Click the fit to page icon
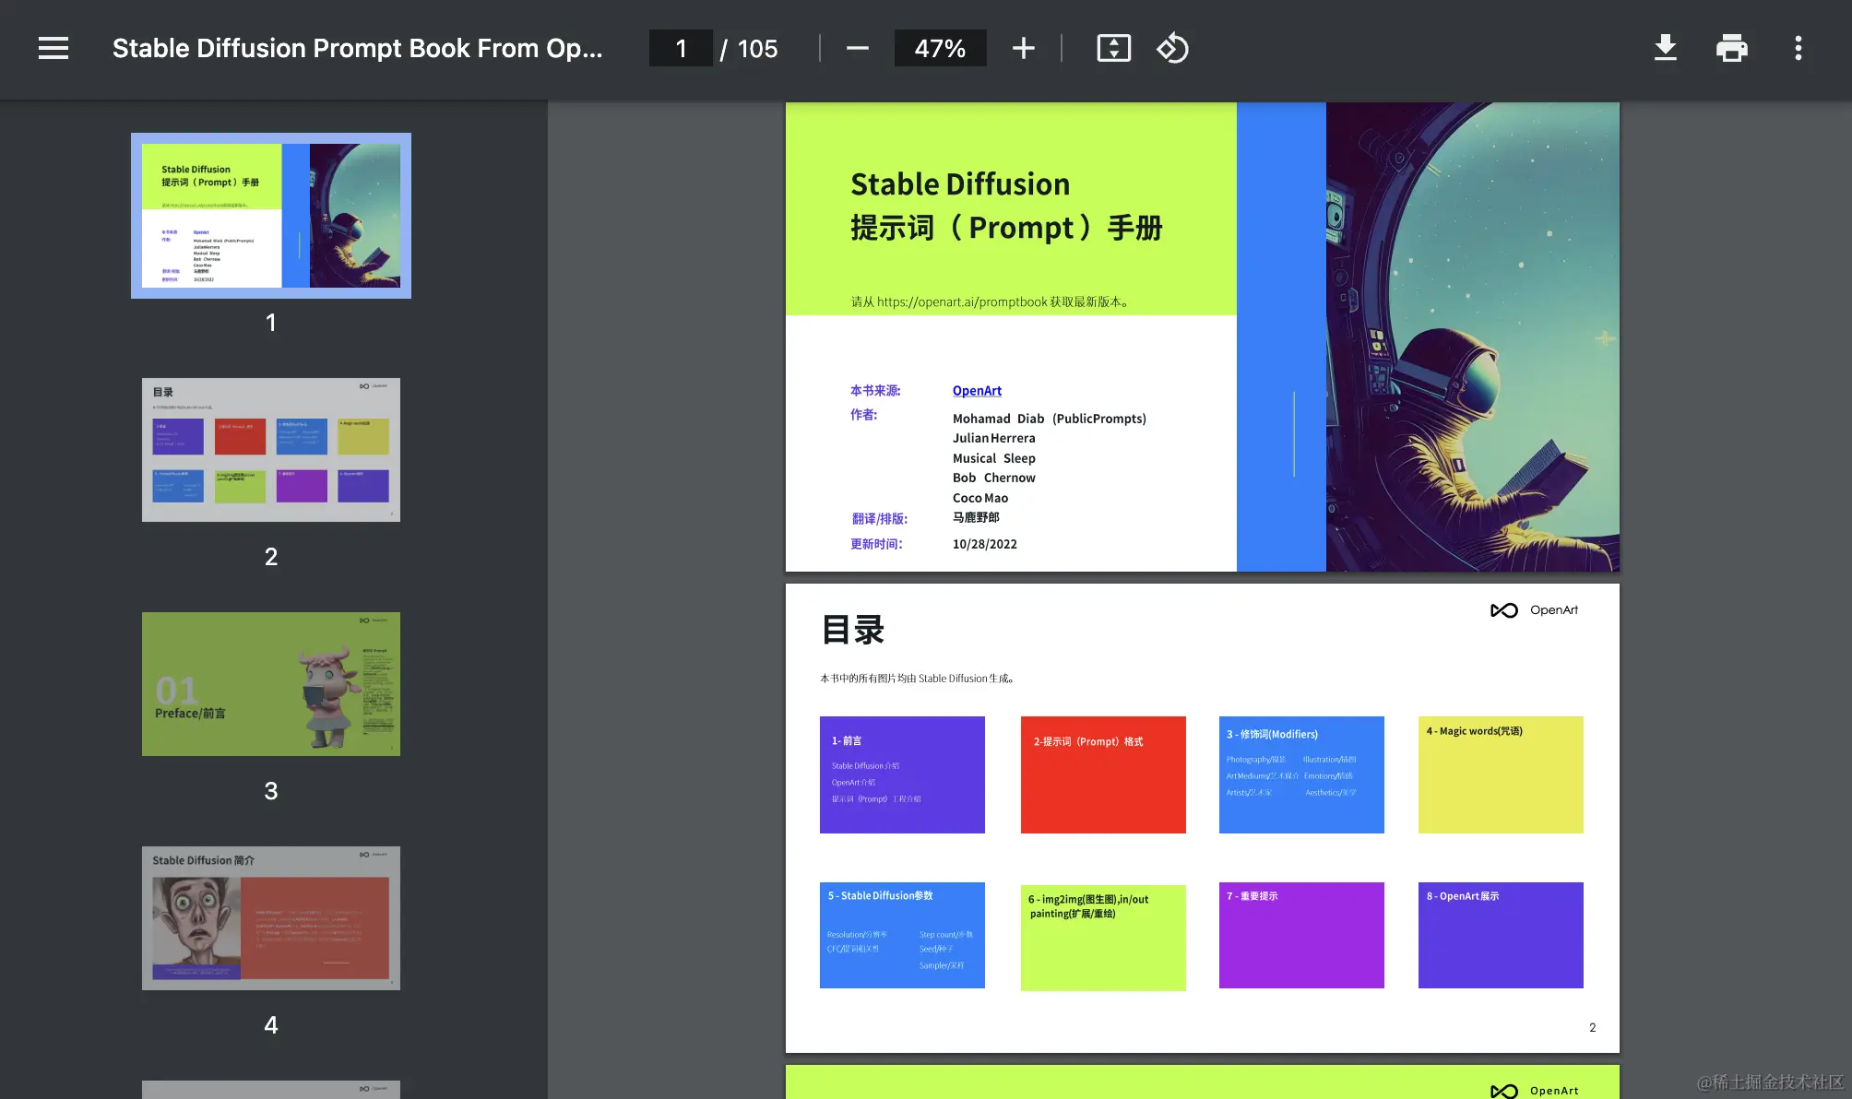This screenshot has width=1852, height=1099. pyautogui.click(x=1113, y=48)
